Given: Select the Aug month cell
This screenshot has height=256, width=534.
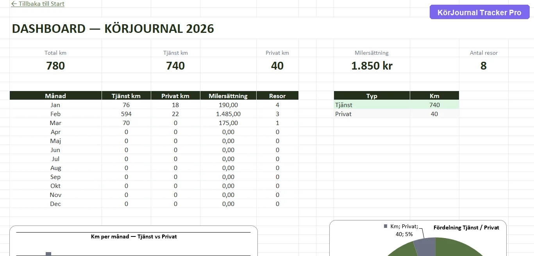Looking at the screenshot, I should point(55,168).
